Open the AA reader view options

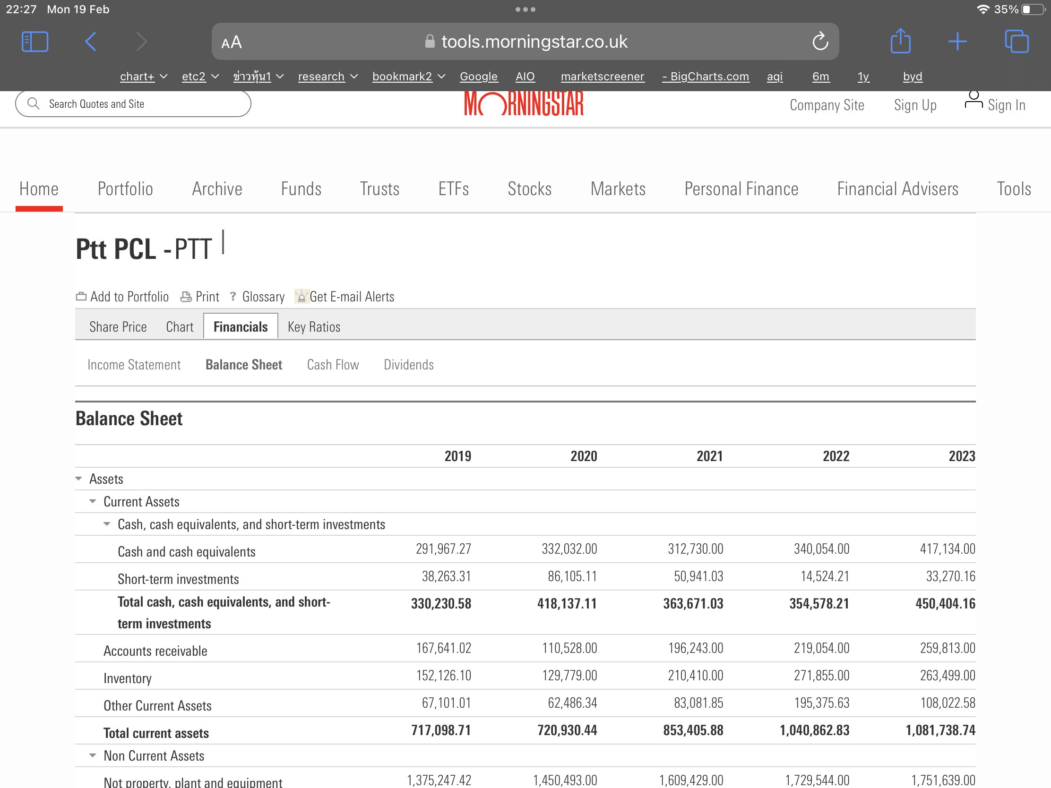point(232,43)
